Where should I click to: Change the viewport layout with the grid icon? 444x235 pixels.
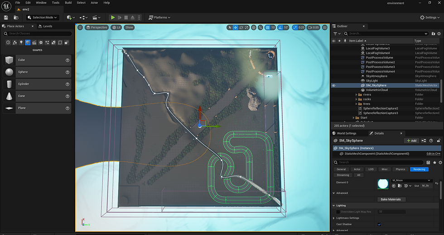325,28
